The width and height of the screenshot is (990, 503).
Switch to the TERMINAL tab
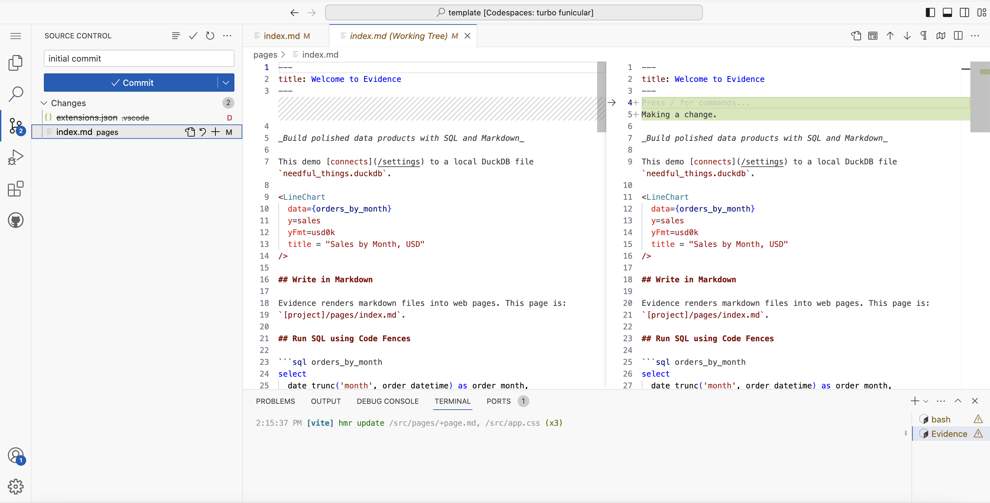click(x=452, y=401)
